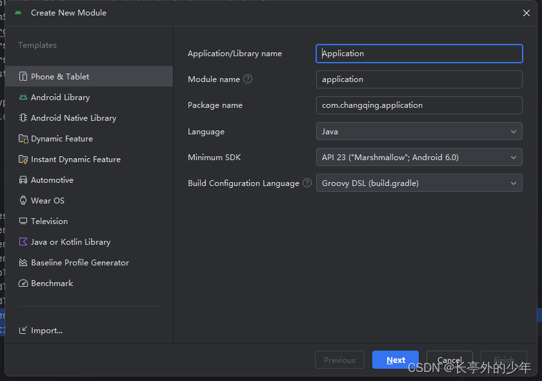Image resolution: width=542 pixels, height=381 pixels.
Task: Select the Java or Kotlin Library label
Action: 71,242
